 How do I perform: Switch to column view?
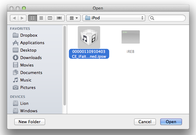[x=50, y=18]
